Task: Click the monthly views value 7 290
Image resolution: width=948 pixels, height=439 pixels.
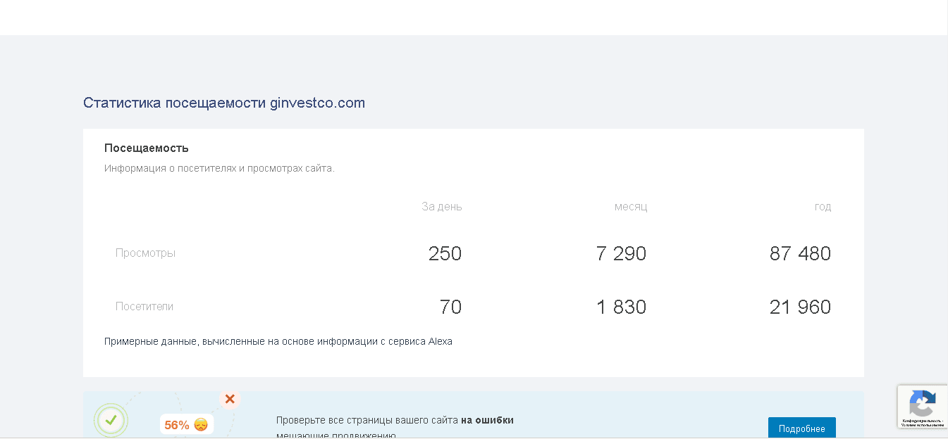Action: coord(622,254)
